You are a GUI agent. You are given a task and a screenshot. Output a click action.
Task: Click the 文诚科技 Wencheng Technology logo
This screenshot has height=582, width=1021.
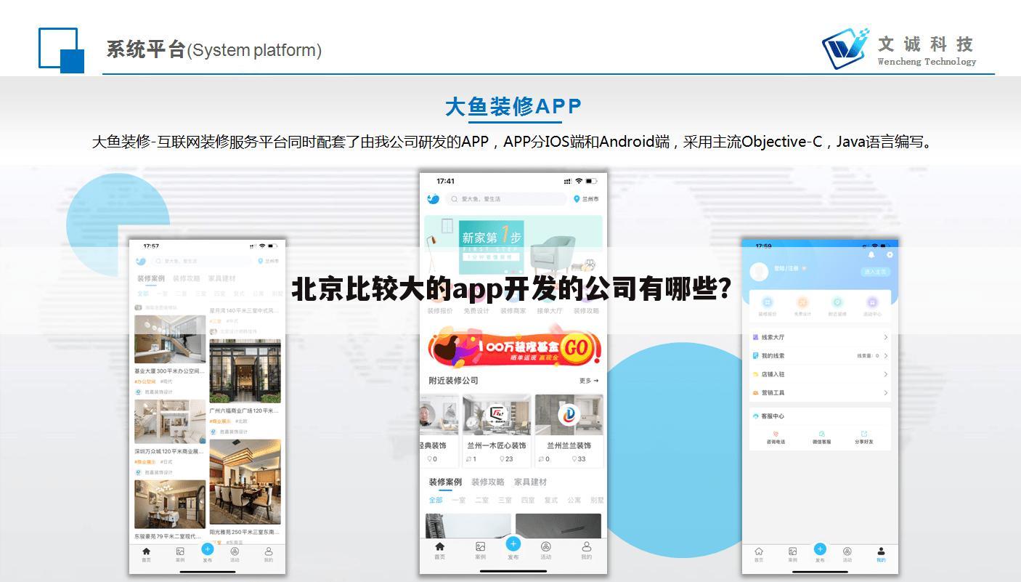click(899, 48)
